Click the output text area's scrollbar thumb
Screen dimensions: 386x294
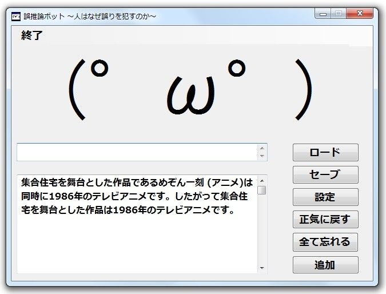coord(262,190)
